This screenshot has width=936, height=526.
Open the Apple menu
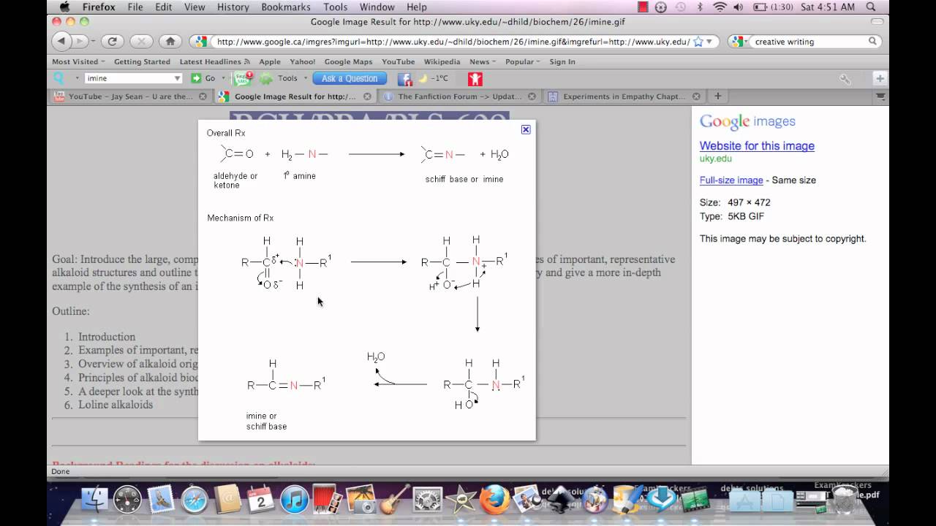[64, 7]
